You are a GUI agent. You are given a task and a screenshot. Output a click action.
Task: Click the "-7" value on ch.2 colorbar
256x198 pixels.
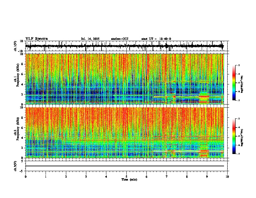239,154
